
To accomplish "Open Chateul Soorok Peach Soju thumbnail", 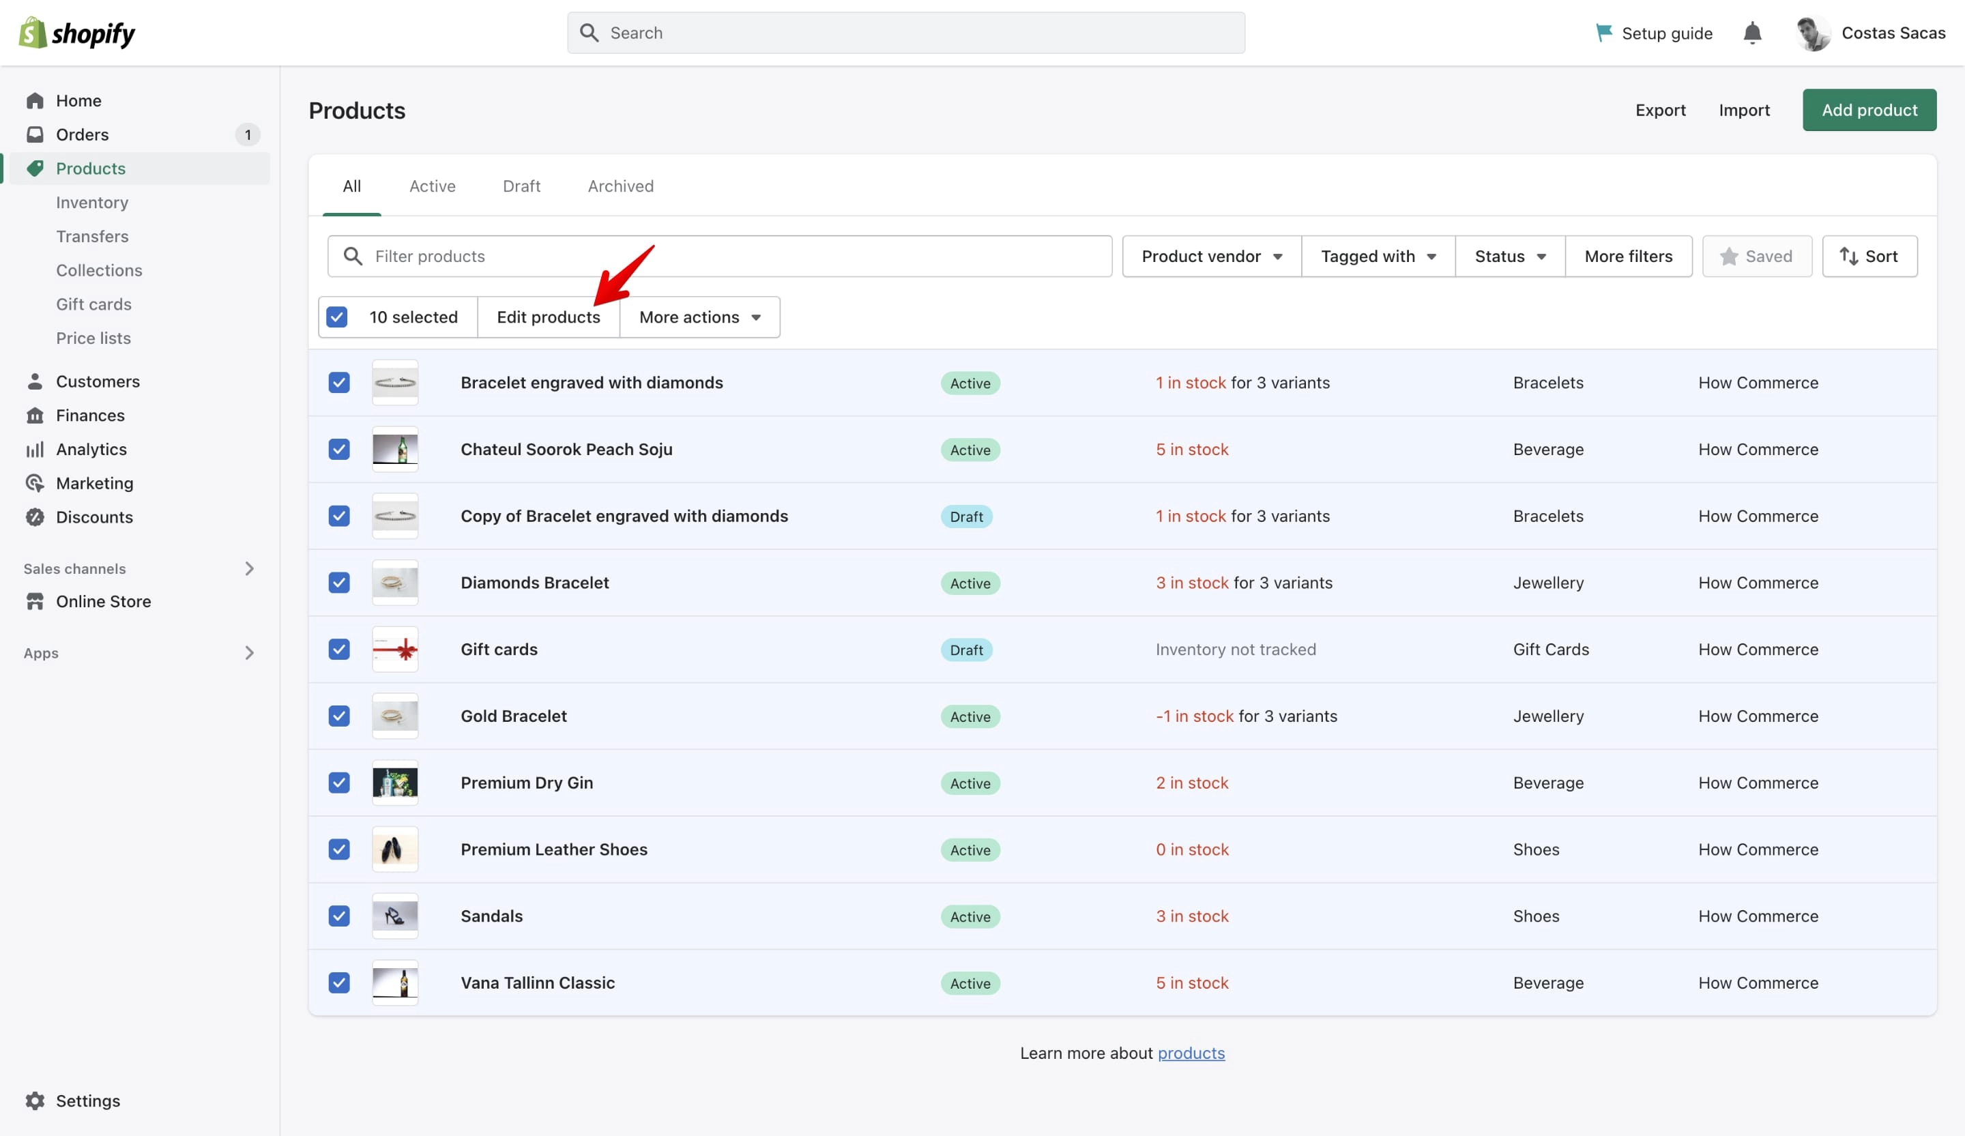I will pyautogui.click(x=395, y=449).
